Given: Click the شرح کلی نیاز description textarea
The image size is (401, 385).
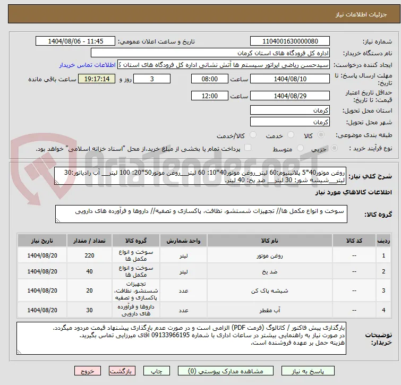Looking at the screenshot, I should pos(200,176).
